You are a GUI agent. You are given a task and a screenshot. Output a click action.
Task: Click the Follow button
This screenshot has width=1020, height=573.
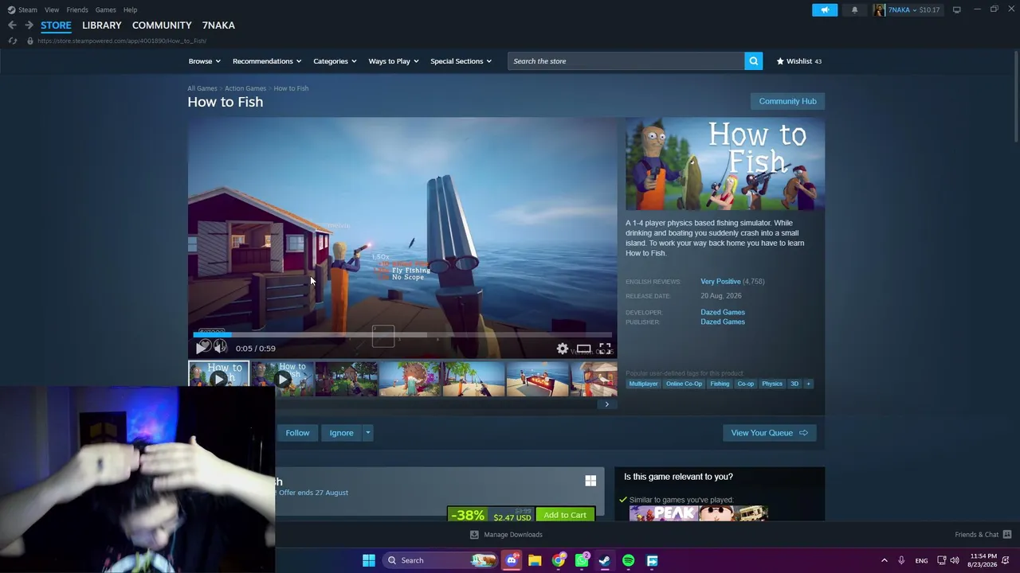[297, 433]
